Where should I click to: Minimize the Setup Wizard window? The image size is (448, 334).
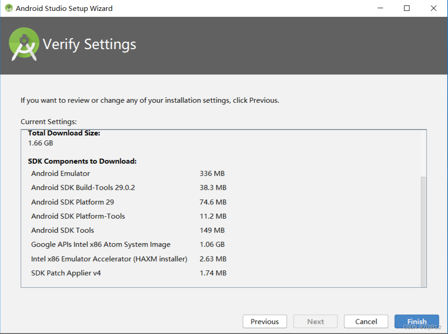point(380,8)
